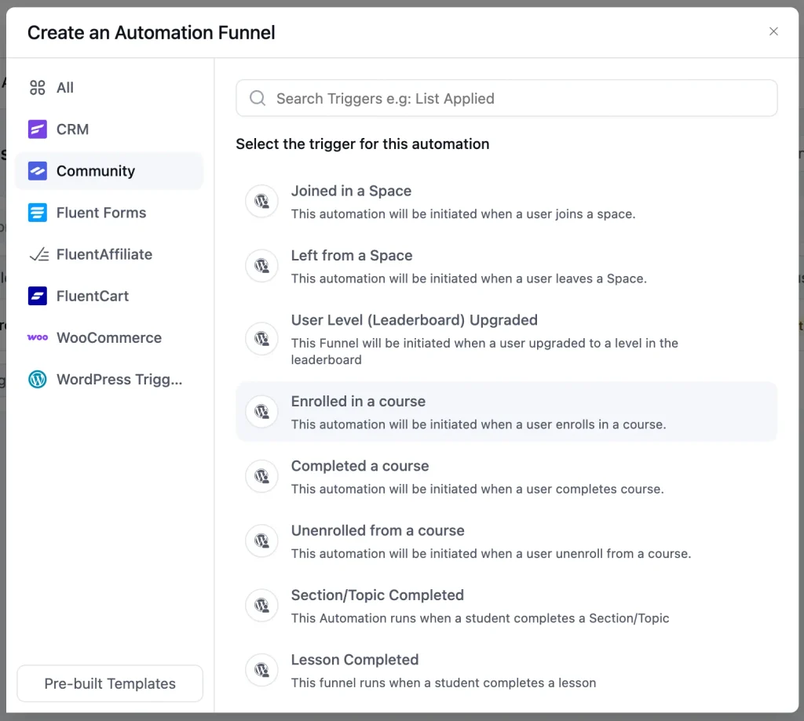This screenshot has height=721, width=804.
Task: Click the icon beside Lesson Completed
Action: pos(262,670)
